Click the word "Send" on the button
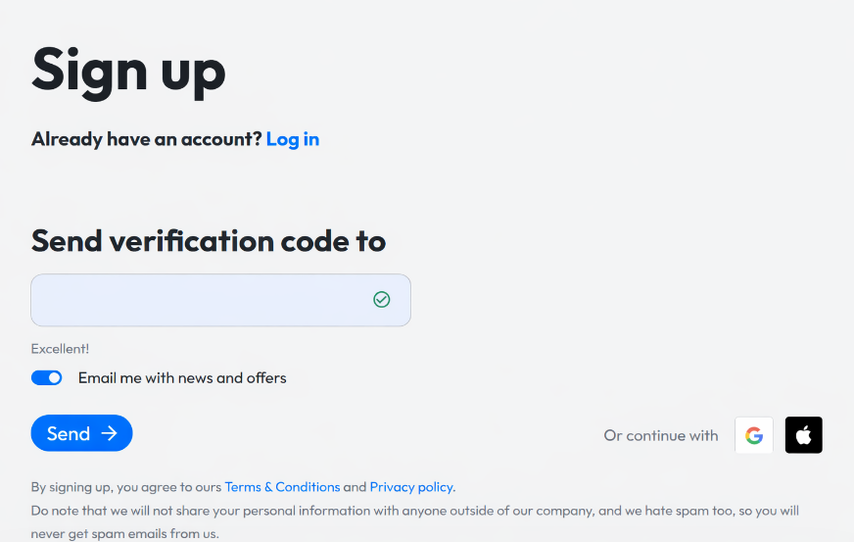 coord(69,433)
